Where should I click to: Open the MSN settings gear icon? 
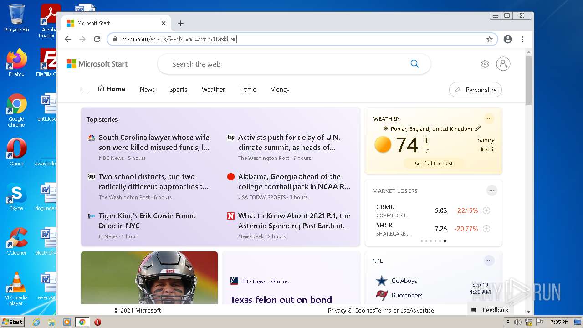point(485,64)
